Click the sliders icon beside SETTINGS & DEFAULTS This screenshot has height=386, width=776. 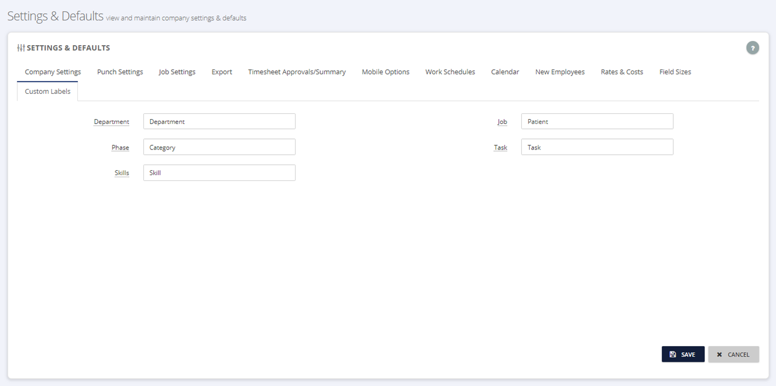[x=21, y=47]
